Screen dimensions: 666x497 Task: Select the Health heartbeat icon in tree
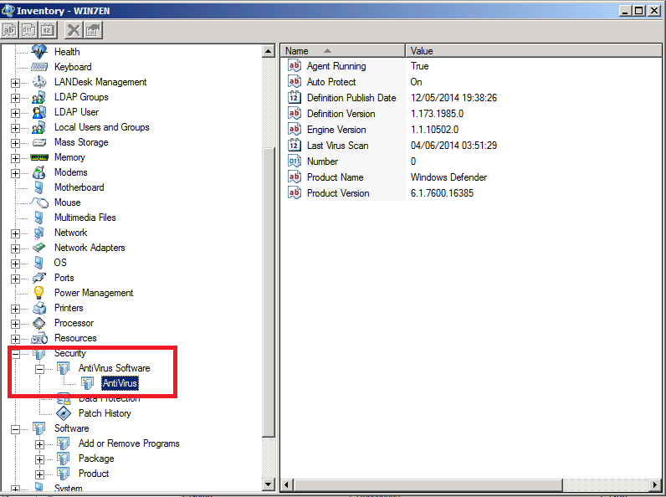click(39, 52)
